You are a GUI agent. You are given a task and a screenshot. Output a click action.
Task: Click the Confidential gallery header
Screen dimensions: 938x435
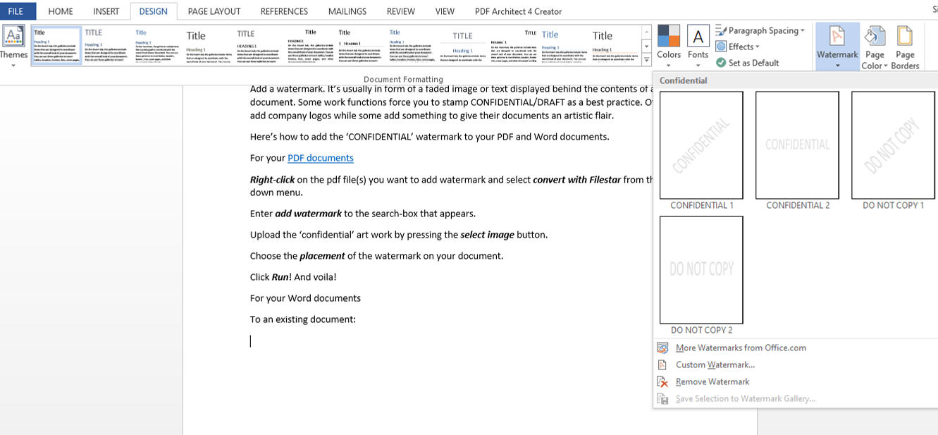684,80
